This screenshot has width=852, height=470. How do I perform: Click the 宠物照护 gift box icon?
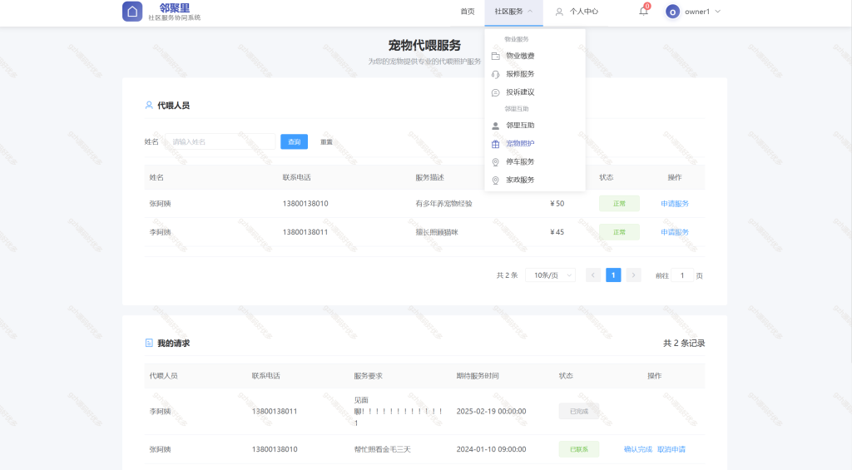(x=496, y=144)
